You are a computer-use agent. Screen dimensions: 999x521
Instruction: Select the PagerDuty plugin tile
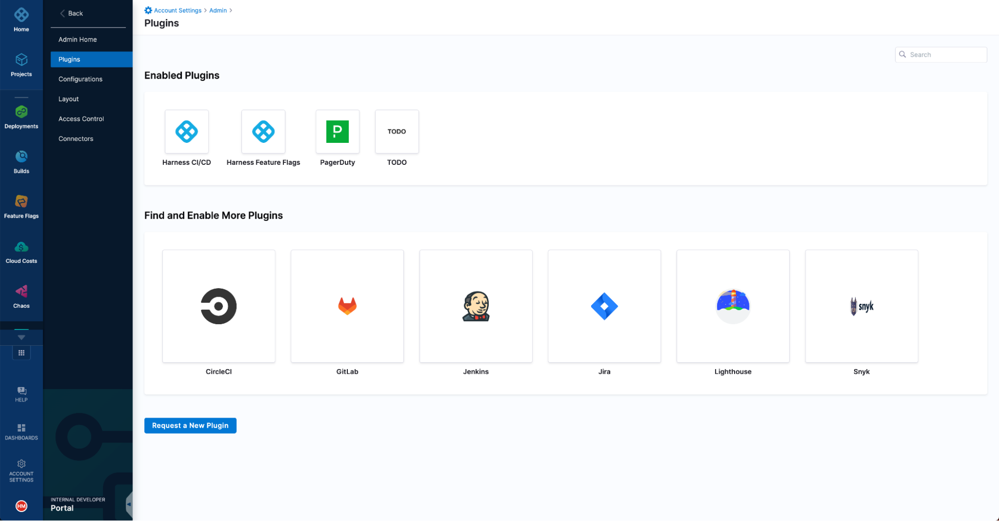click(337, 131)
